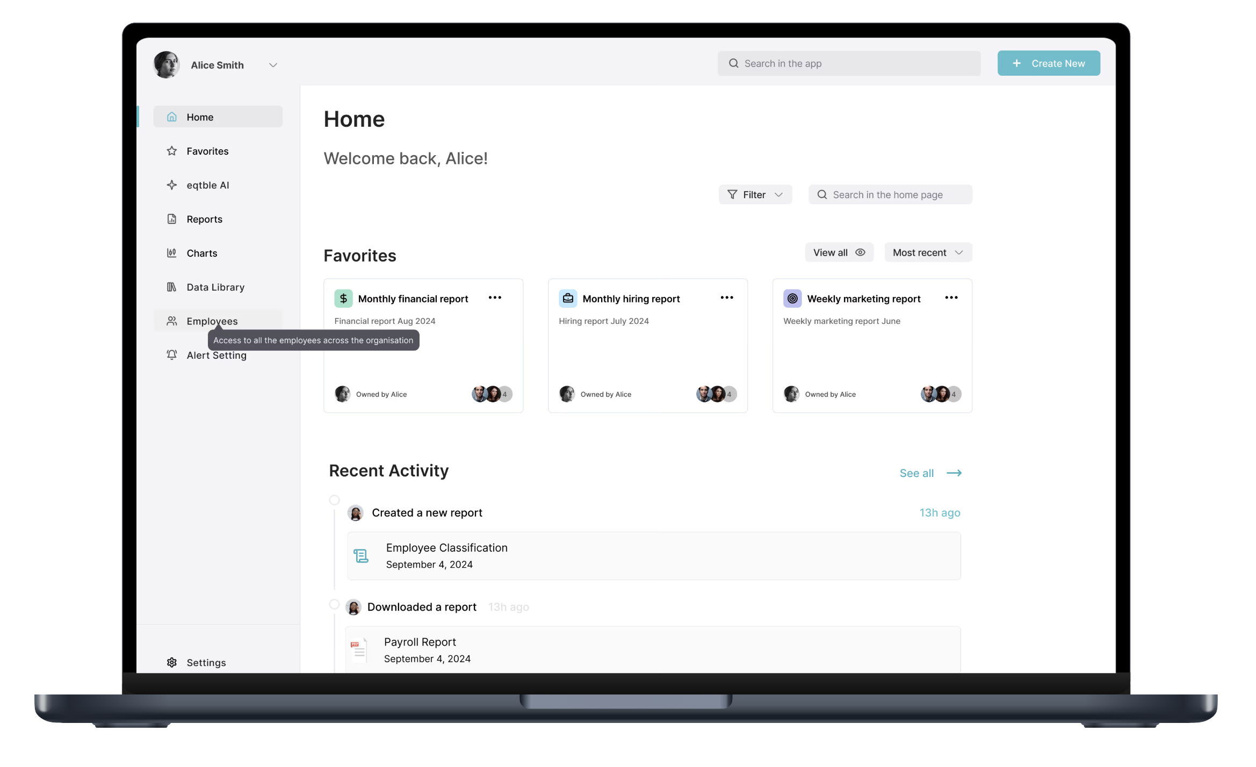Click the Payroll Report PDF file icon
Screen dimensions: 1256x767
tap(358, 650)
